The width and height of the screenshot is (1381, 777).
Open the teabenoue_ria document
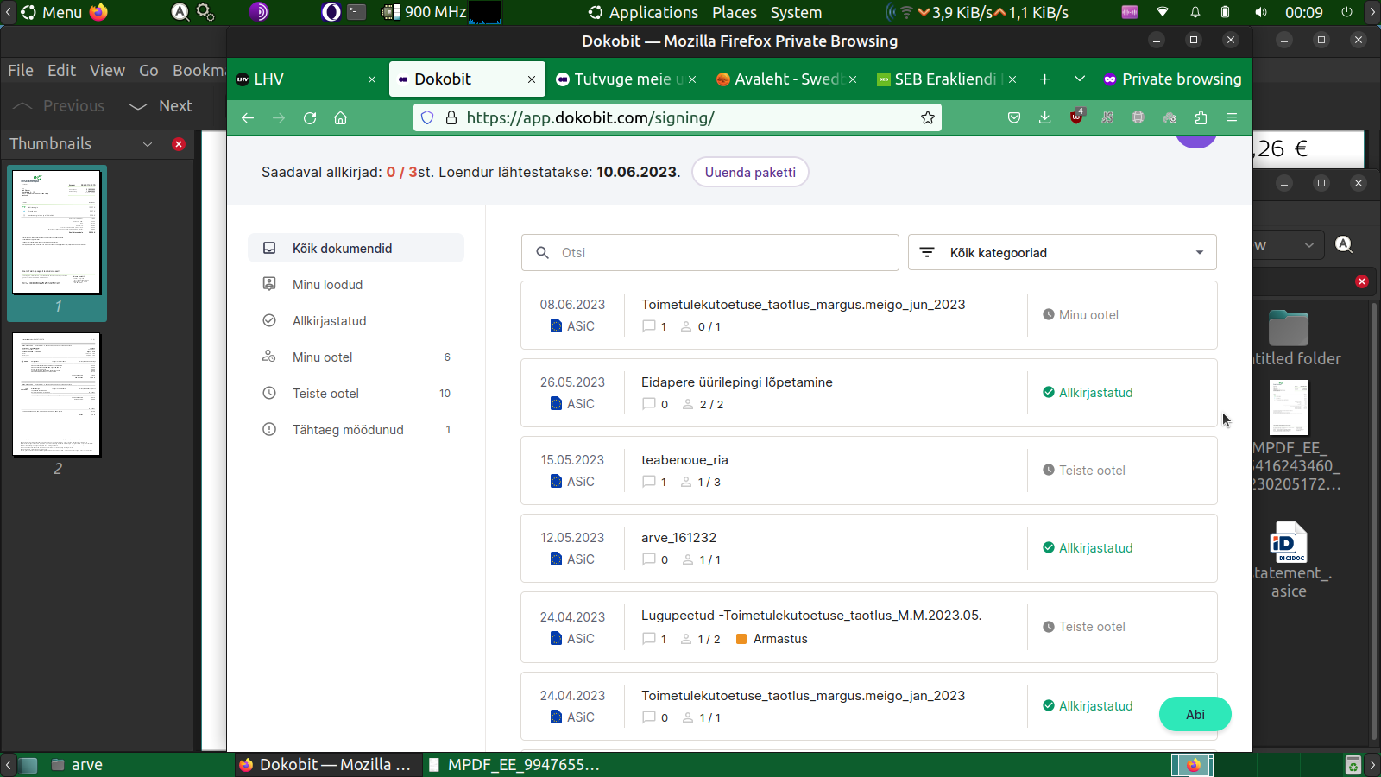(684, 460)
